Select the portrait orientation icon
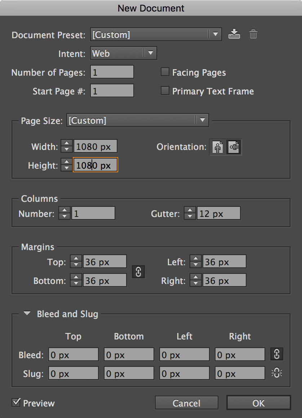Image resolution: width=302 pixels, height=418 pixels. [x=217, y=147]
